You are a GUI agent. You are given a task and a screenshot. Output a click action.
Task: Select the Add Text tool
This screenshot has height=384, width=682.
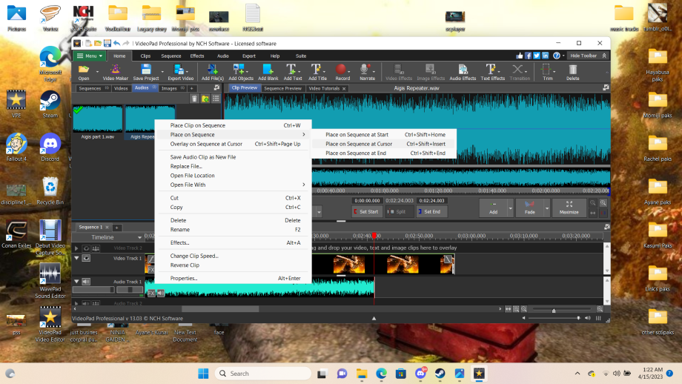292,72
